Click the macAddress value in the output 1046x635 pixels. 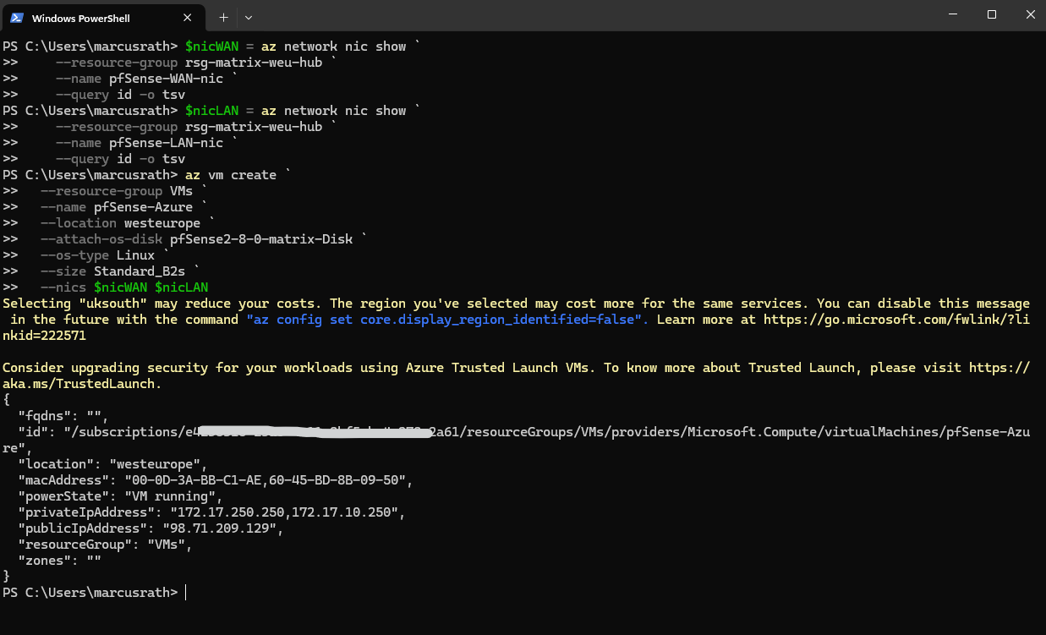coord(267,480)
